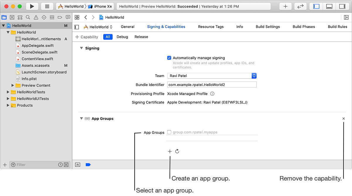352x196 pixels.
Task: Filter by recently modified files clock icon
Action: tap(60, 165)
